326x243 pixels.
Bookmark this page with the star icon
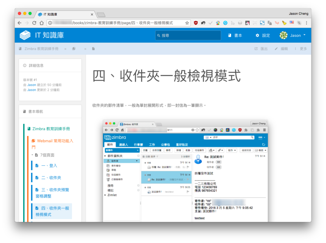tap(187, 23)
